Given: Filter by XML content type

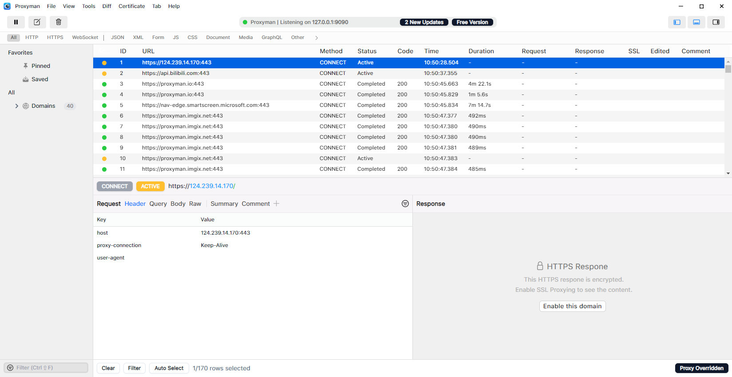Looking at the screenshot, I should (138, 38).
